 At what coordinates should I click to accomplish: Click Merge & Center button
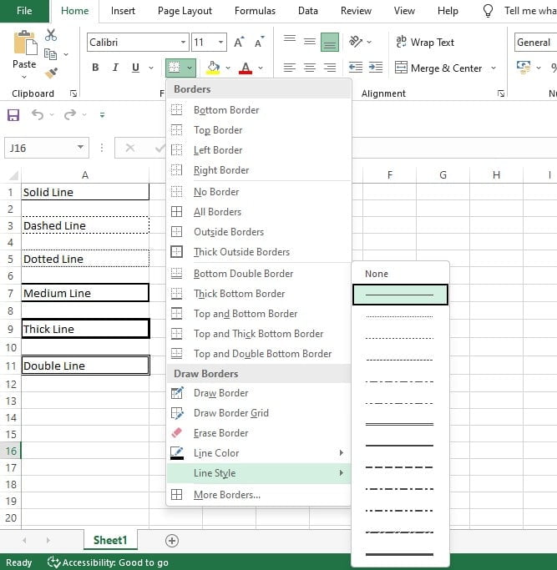pyautogui.click(x=439, y=68)
